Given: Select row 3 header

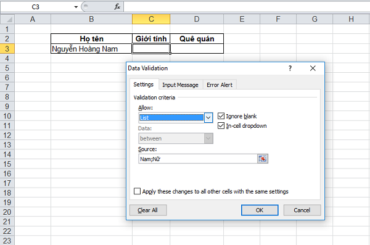Looking at the screenshot, I should pyautogui.click(x=7, y=49).
